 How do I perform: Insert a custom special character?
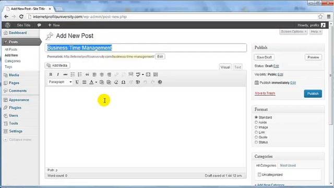[x=123, y=82]
